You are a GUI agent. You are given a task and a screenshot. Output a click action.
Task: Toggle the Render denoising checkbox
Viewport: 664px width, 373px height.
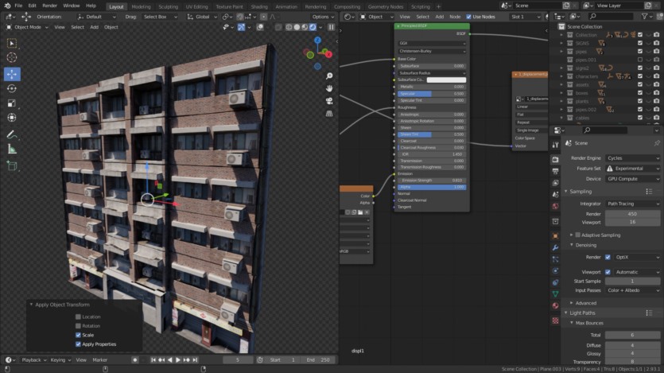click(x=608, y=257)
